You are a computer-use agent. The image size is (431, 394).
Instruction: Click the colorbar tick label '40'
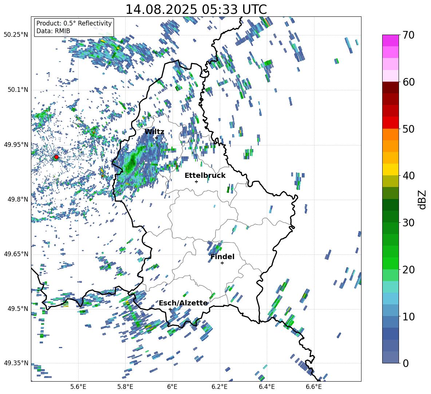point(408,176)
